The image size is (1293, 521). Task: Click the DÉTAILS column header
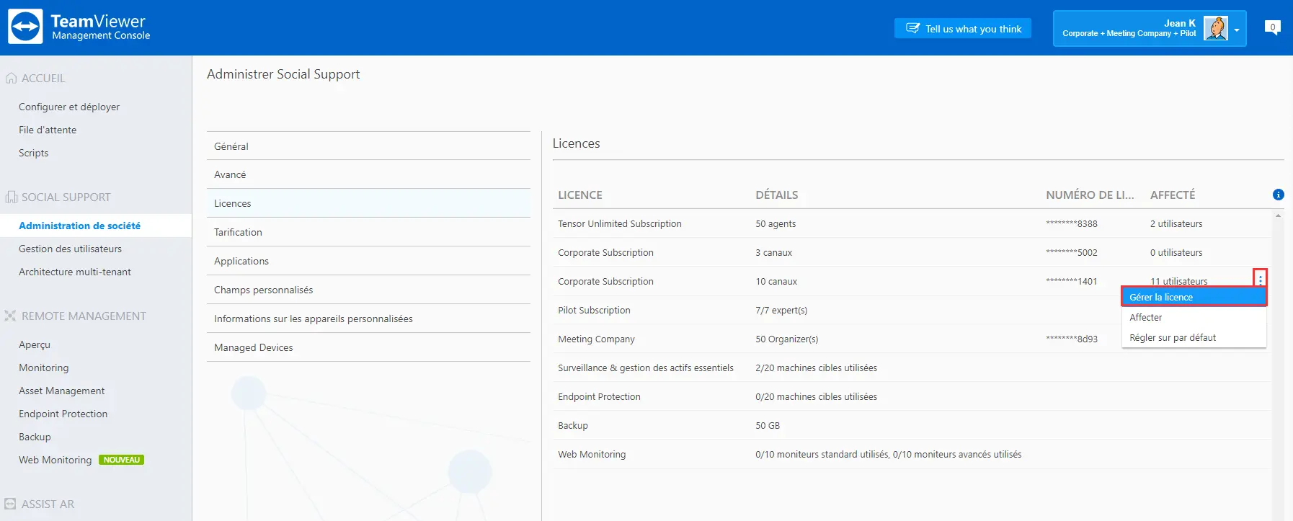777,195
